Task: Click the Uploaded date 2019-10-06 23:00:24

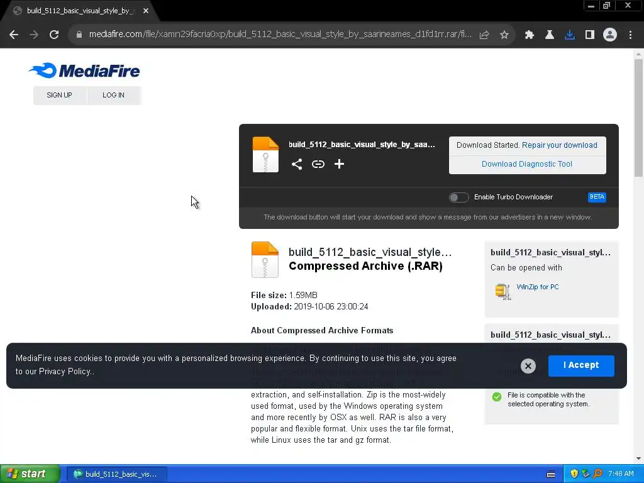Action: tap(331, 307)
